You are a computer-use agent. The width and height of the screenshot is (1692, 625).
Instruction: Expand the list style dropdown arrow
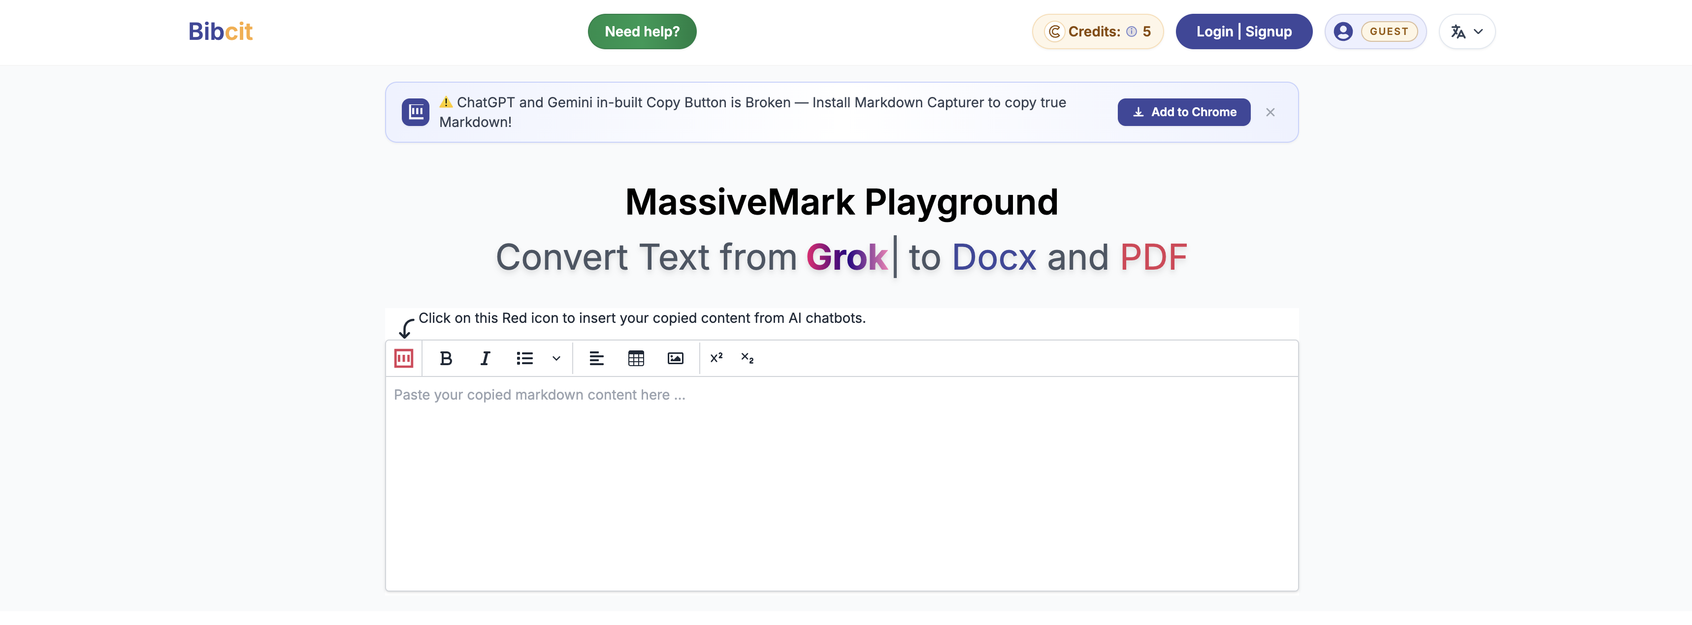click(556, 358)
